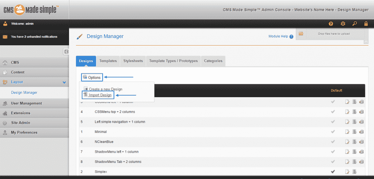Delete the ShadowMenu Tab + 2 columns design

[x=361, y=162]
